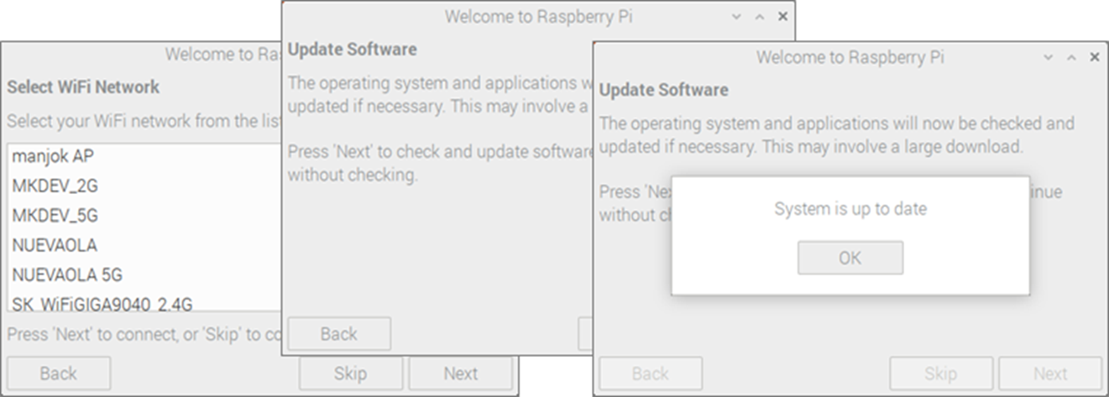
Task: Choose MKDEV_2G from the WiFi list
Action: [144, 185]
